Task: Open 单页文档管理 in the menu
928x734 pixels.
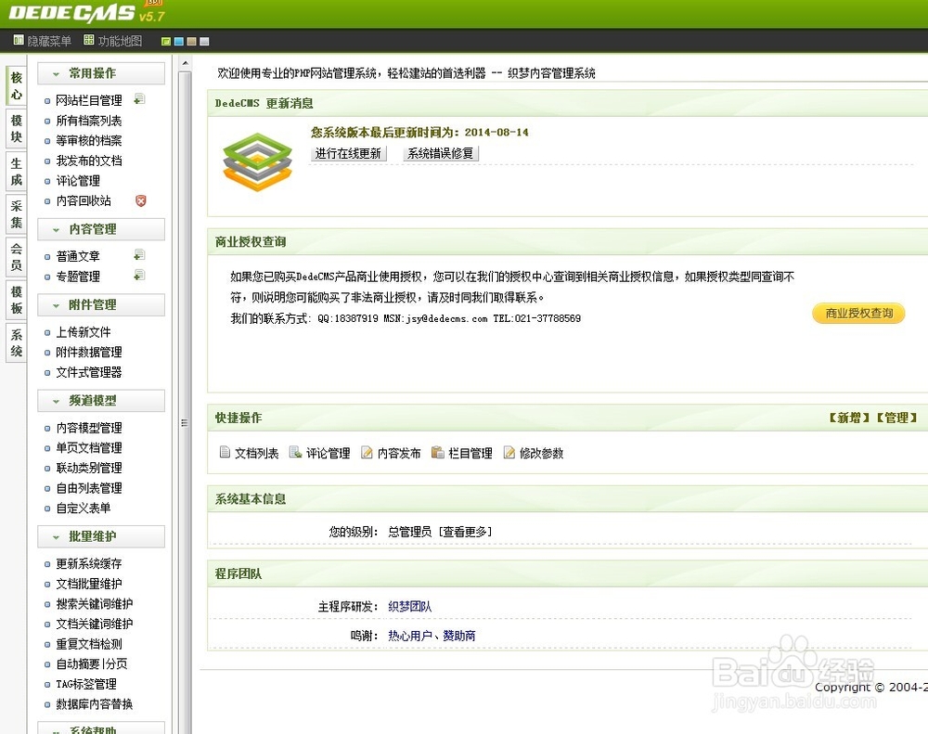Action: point(89,447)
